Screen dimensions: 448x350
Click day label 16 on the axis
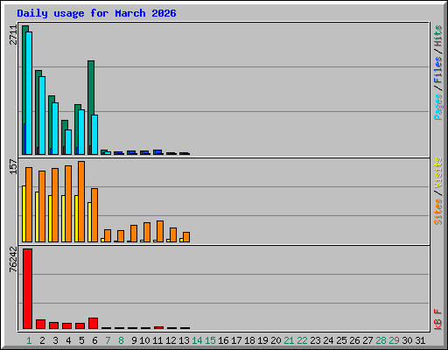tap(223, 340)
